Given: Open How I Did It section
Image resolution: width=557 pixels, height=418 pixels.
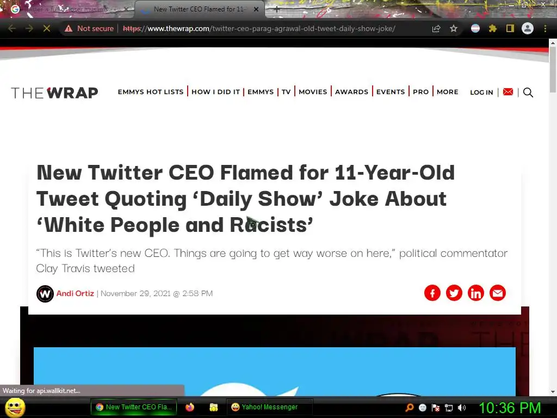Looking at the screenshot, I should [215, 91].
